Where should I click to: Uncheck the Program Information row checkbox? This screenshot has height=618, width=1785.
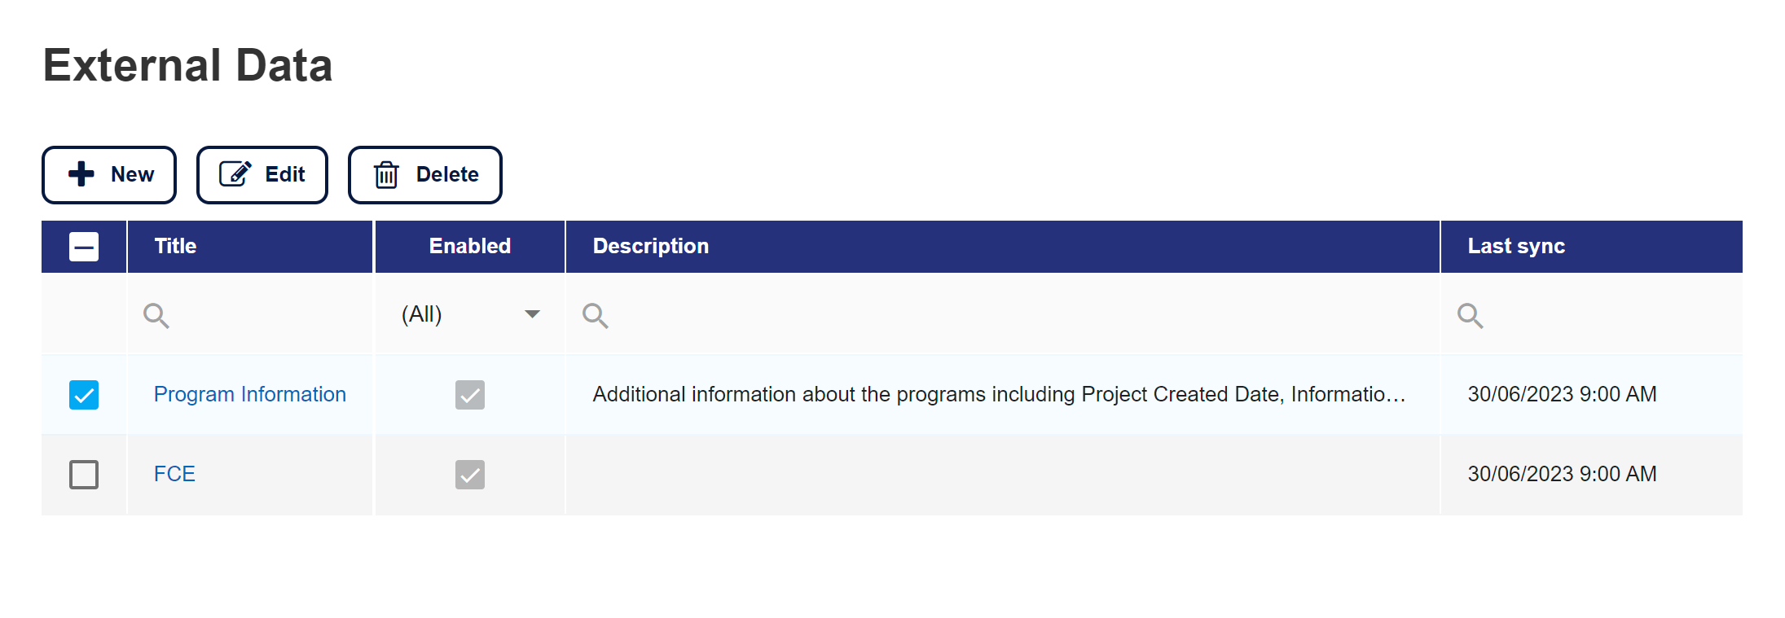pyautogui.click(x=84, y=395)
